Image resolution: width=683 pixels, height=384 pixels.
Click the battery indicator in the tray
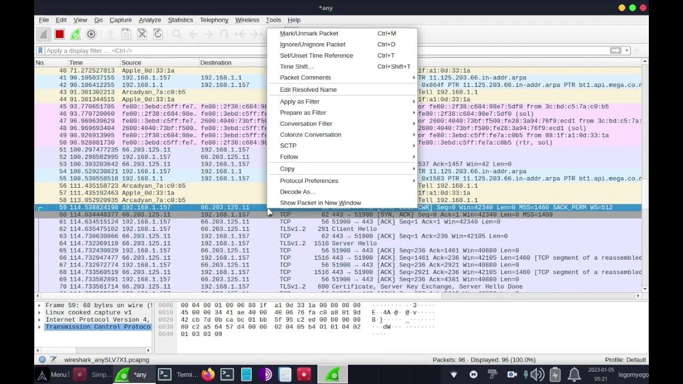point(555,374)
